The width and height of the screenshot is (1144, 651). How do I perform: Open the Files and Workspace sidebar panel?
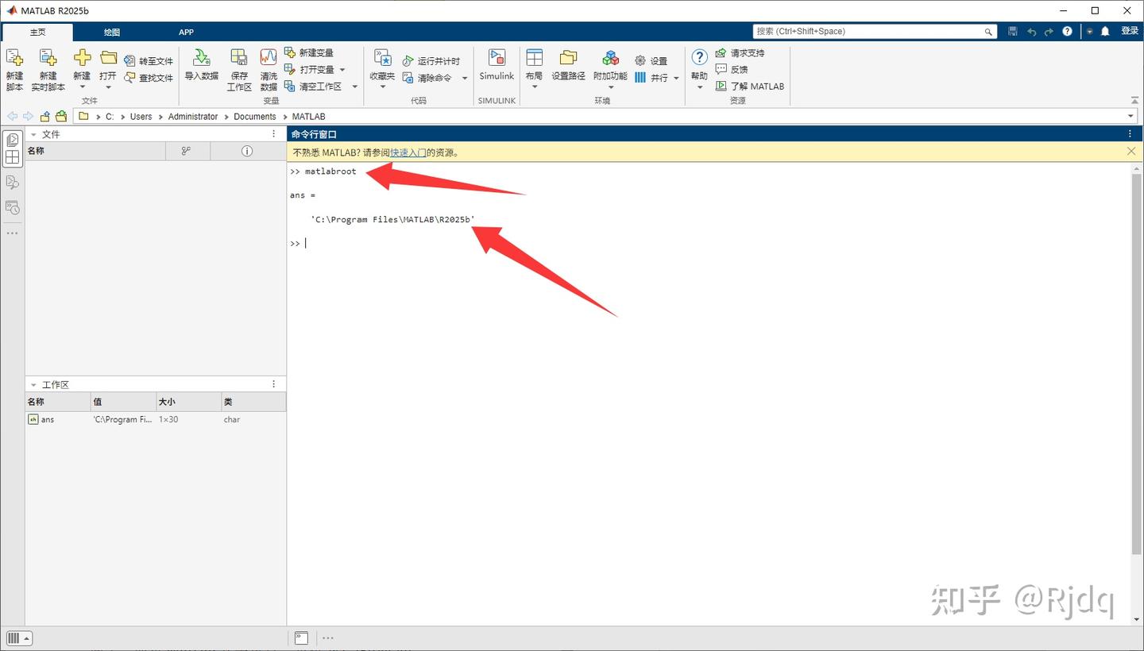pos(12,148)
